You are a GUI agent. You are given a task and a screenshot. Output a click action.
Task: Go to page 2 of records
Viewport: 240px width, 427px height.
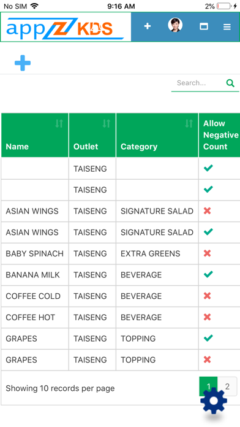coord(227,387)
